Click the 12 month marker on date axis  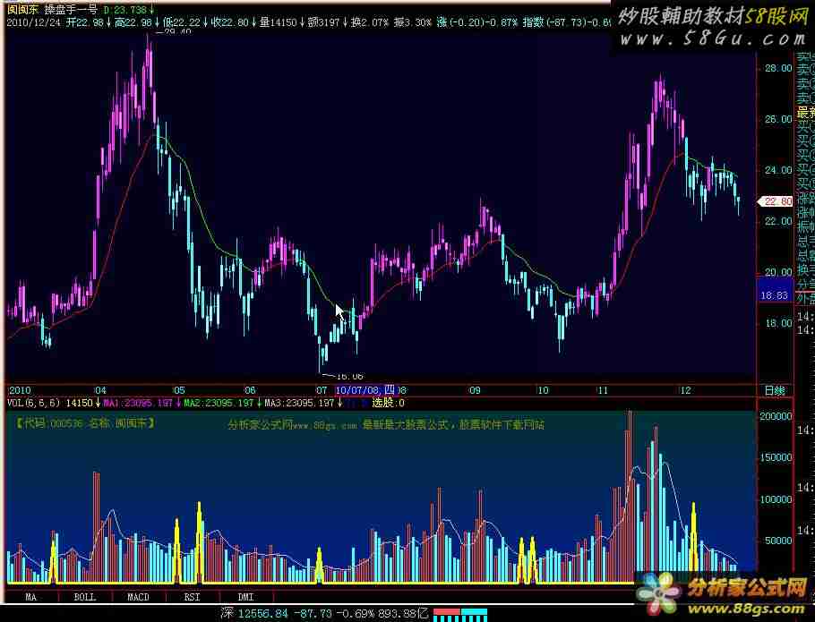point(685,390)
